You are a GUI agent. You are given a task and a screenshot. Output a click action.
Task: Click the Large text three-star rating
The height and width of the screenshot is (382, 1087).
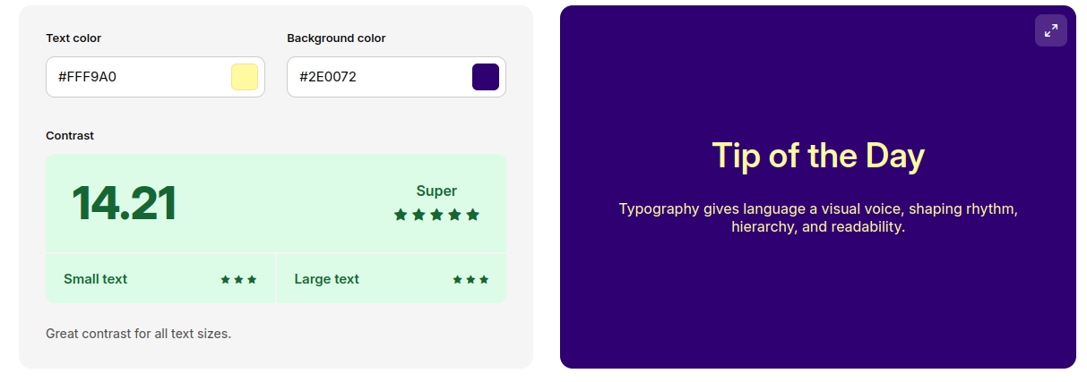coord(470,279)
